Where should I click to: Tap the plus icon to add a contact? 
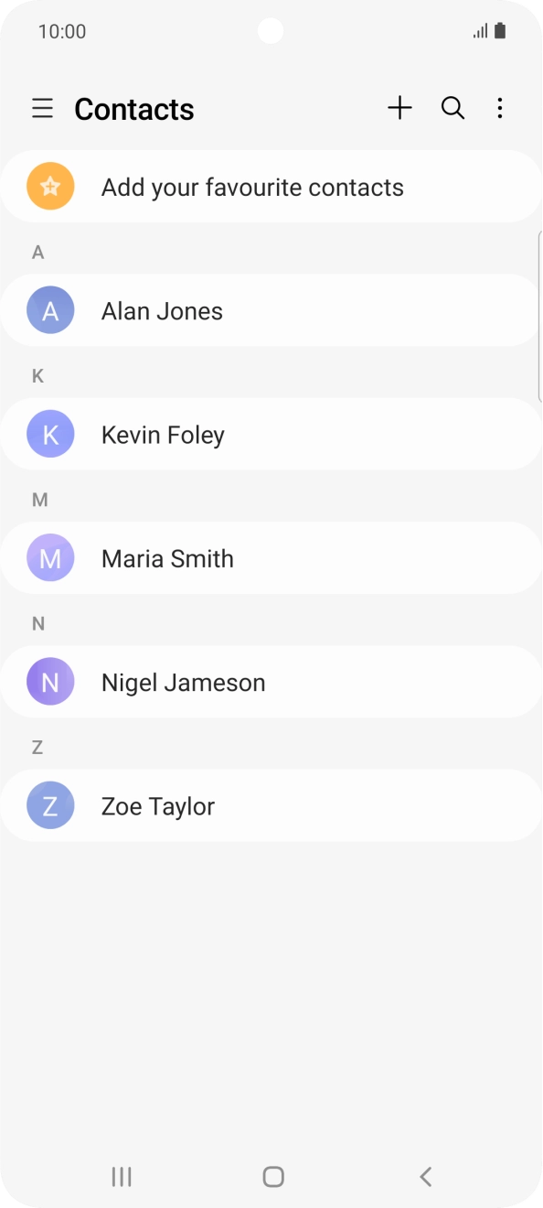[x=399, y=108]
